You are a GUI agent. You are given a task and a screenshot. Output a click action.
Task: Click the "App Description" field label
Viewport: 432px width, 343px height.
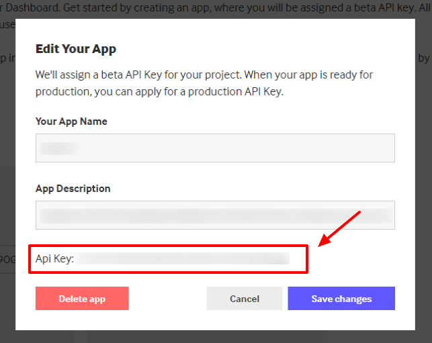coord(73,189)
